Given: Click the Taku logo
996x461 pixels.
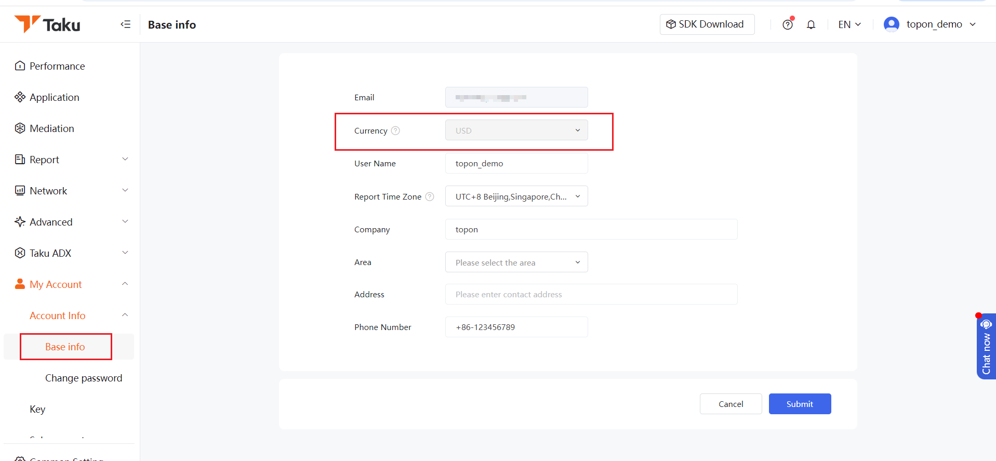Looking at the screenshot, I should pos(47,24).
